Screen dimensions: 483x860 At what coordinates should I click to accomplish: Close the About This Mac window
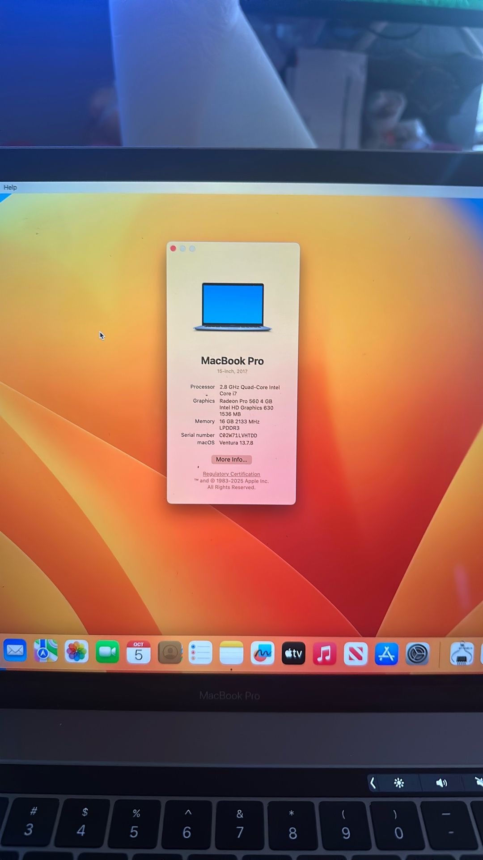tap(173, 249)
